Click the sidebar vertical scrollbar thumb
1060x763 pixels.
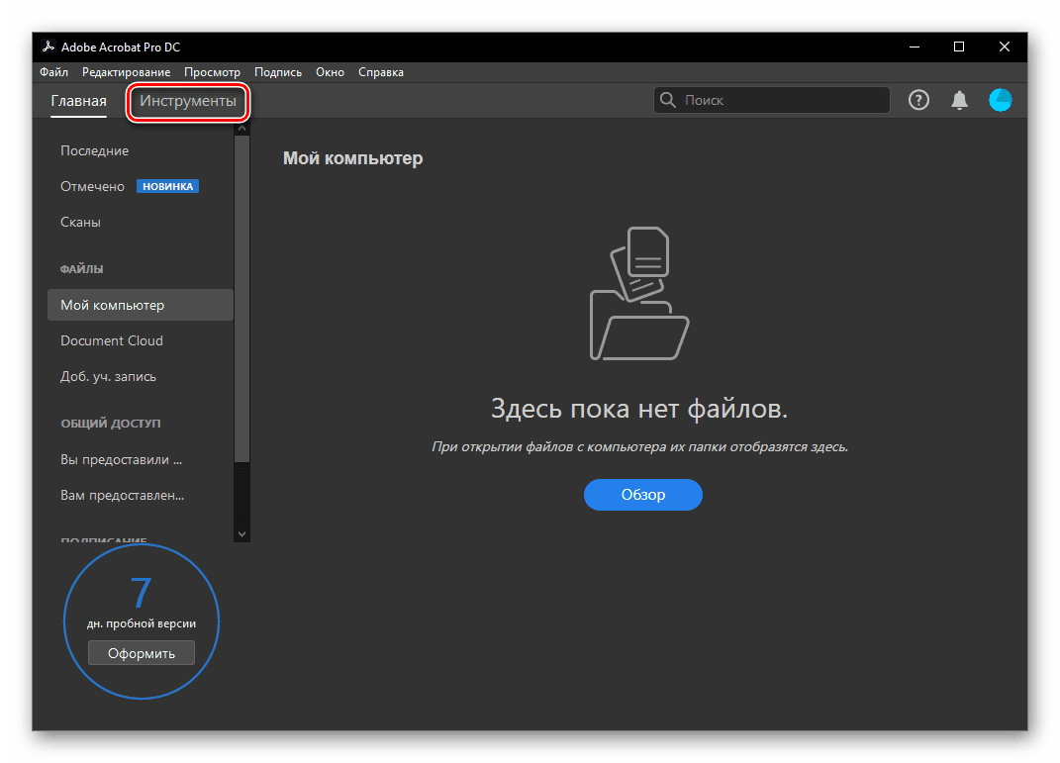[x=241, y=299]
